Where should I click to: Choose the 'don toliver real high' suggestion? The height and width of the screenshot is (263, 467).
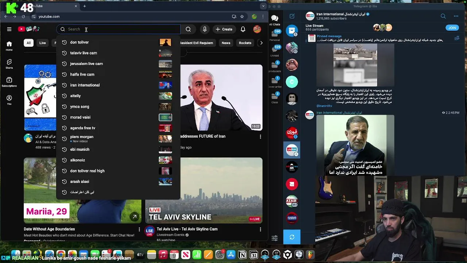click(x=118, y=171)
